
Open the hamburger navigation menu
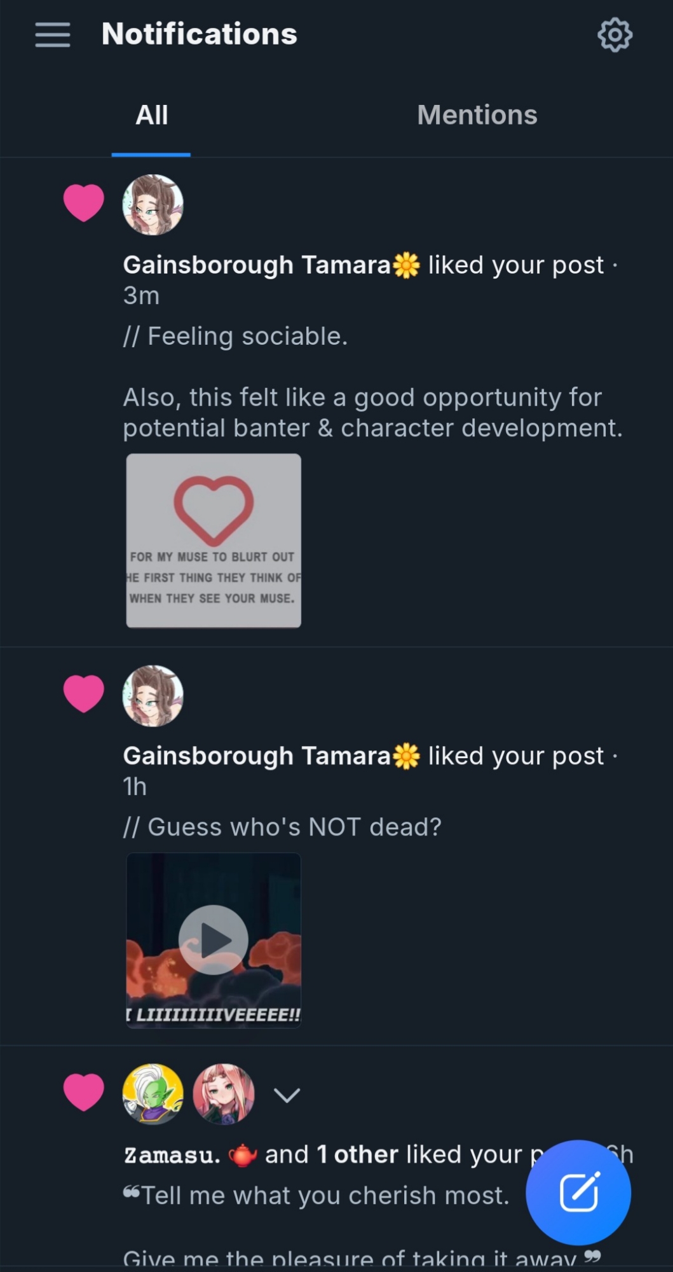pos(53,34)
